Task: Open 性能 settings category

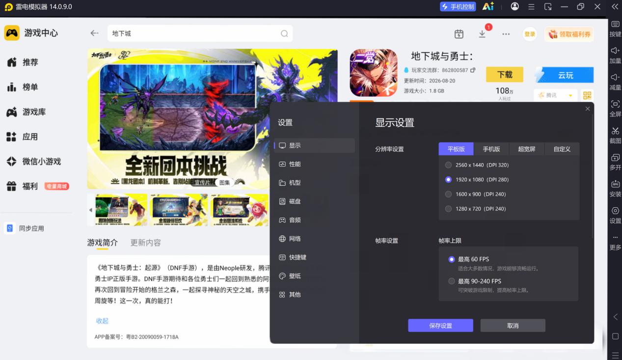Action: 314,164
